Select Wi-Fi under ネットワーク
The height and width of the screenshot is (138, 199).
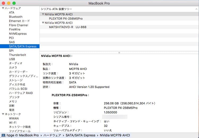(13, 123)
